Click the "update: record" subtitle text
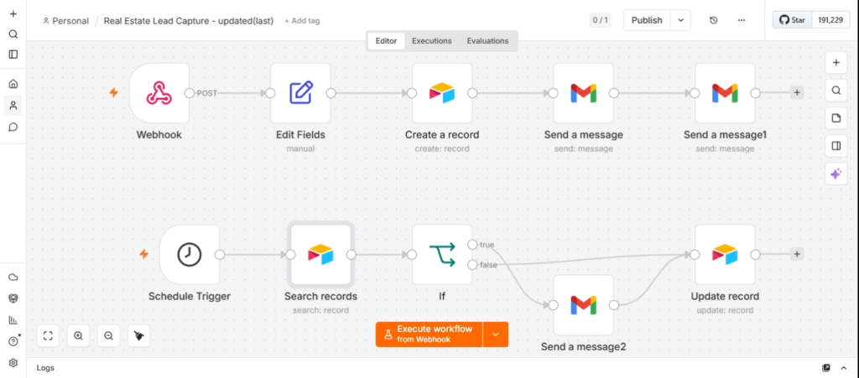This screenshot has width=859, height=378. point(725,310)
